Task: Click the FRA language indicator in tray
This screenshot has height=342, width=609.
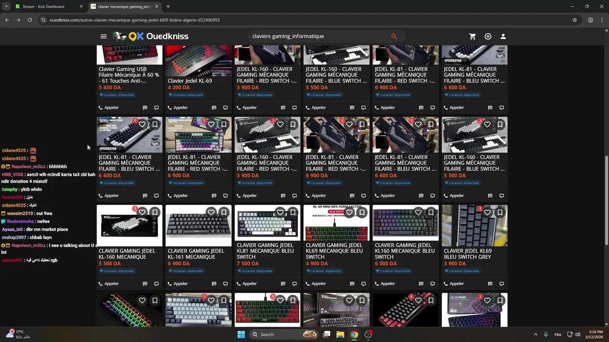Action: [x=558, y=334]
